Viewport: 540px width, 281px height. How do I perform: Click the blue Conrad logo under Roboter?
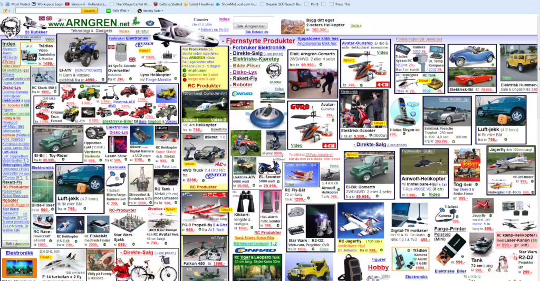pos(243,94)
